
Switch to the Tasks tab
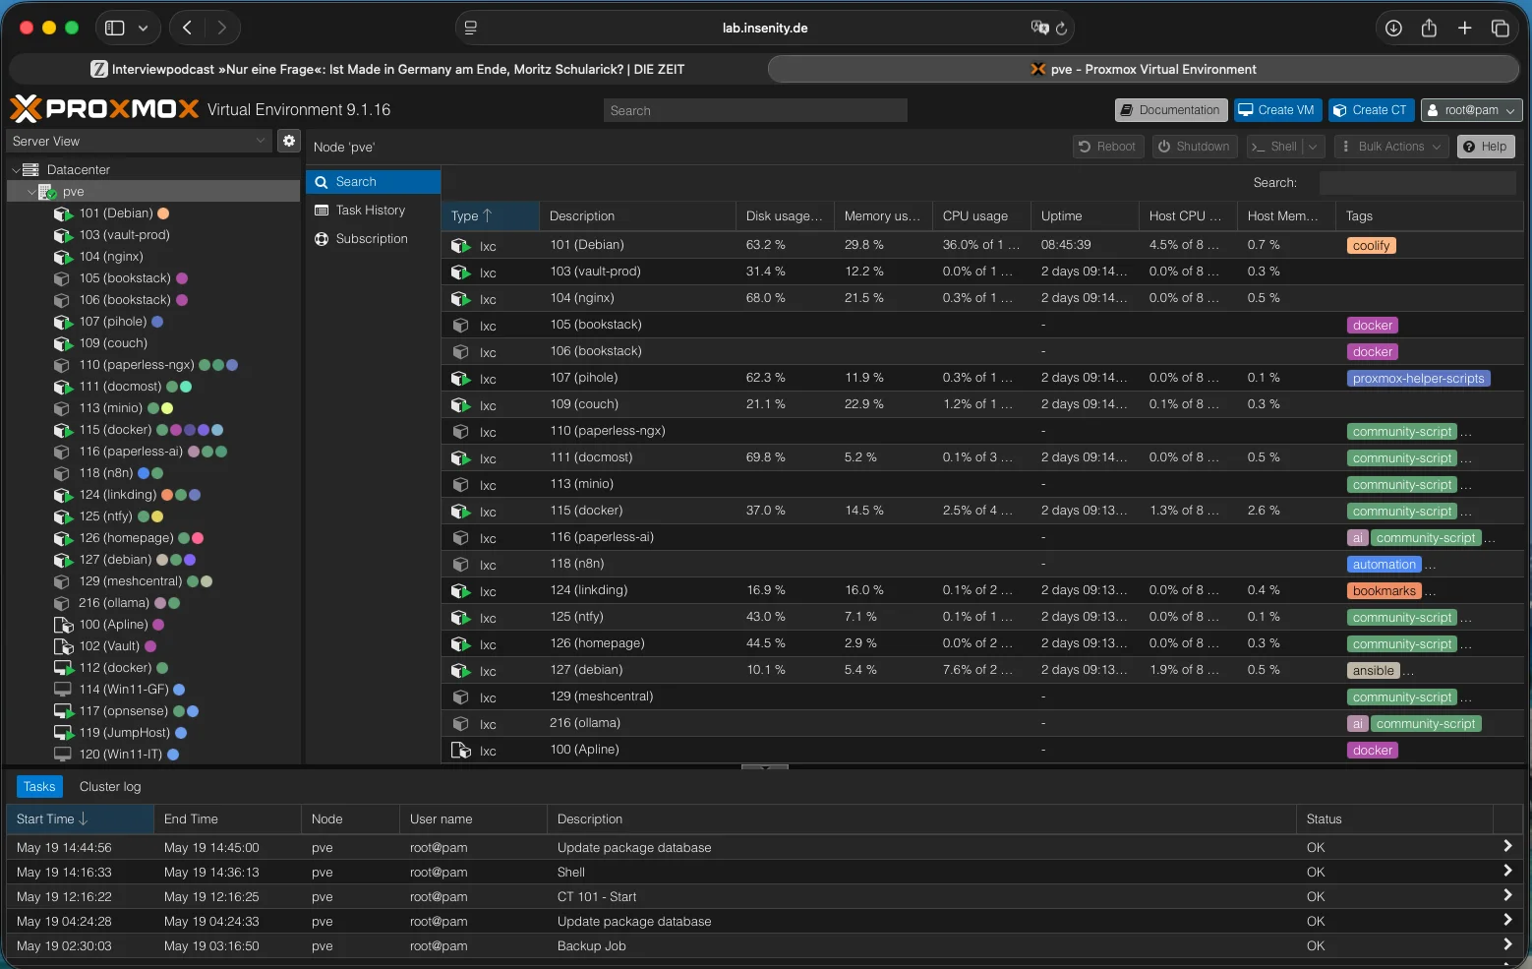click(x=39, y=787)
